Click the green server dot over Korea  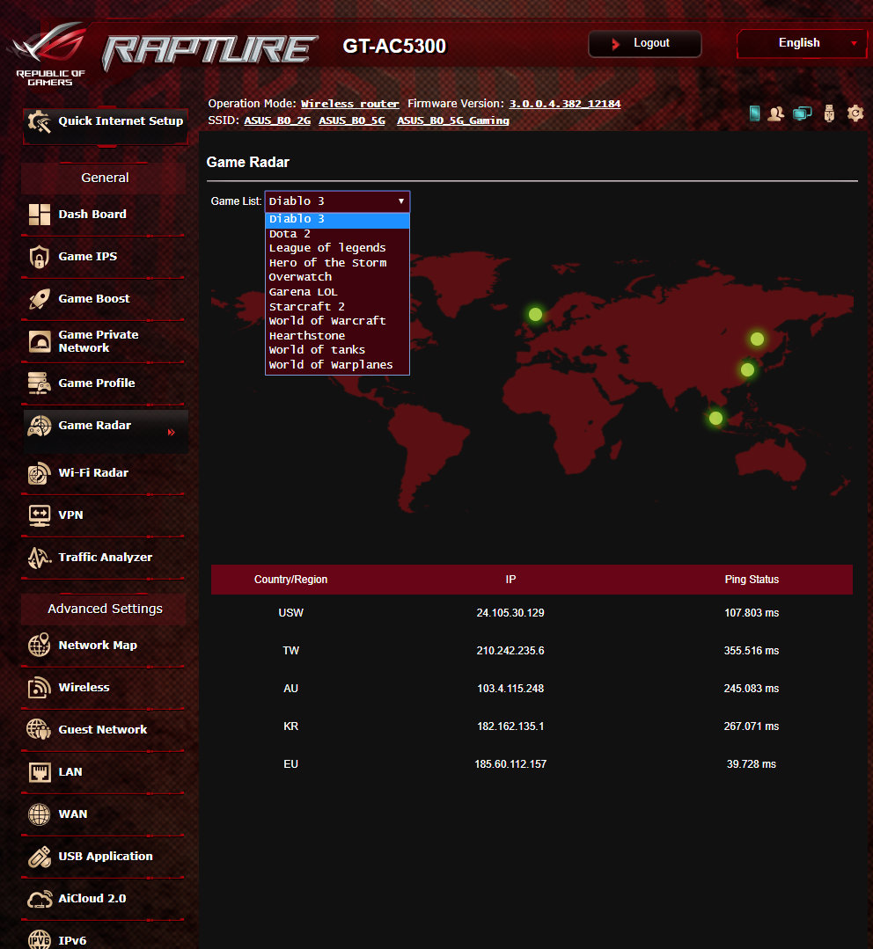757,339
